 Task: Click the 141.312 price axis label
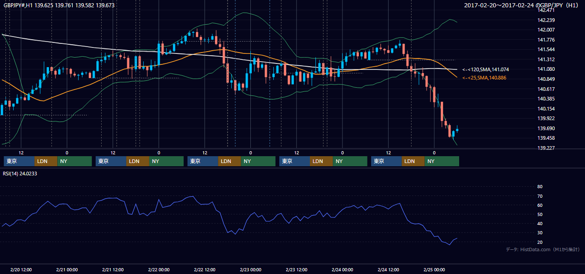[547, 59]
